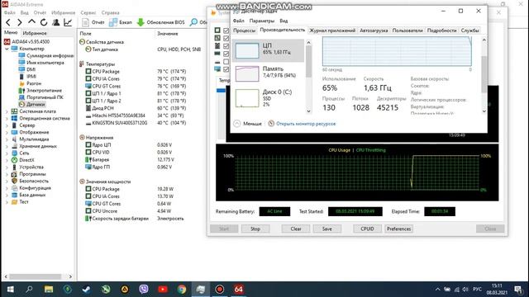Open the Bandicam recorder taskbar icon
Screen dimensions: 529x297
tap(220, 290)
